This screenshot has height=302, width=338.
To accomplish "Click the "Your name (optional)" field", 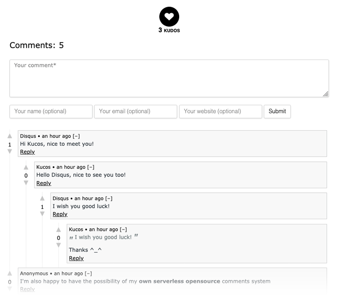I will 51,111.
